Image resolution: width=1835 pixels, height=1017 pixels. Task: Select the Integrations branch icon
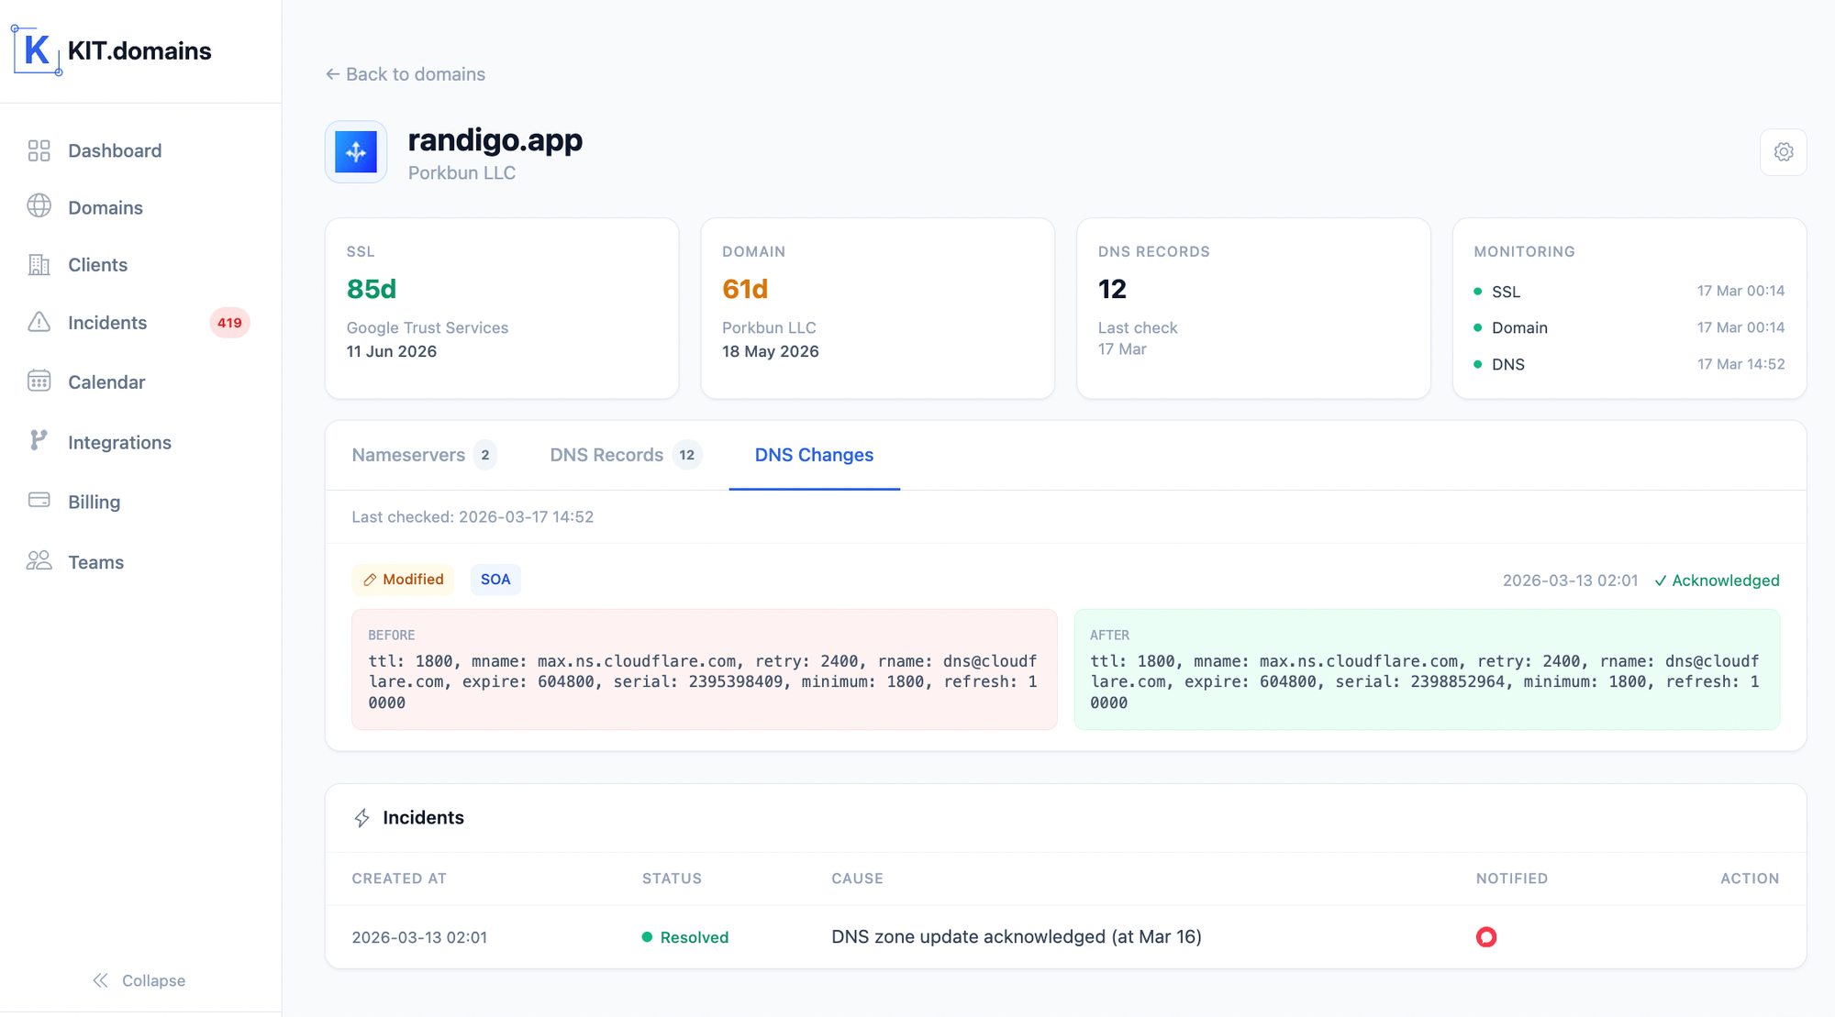39,441
